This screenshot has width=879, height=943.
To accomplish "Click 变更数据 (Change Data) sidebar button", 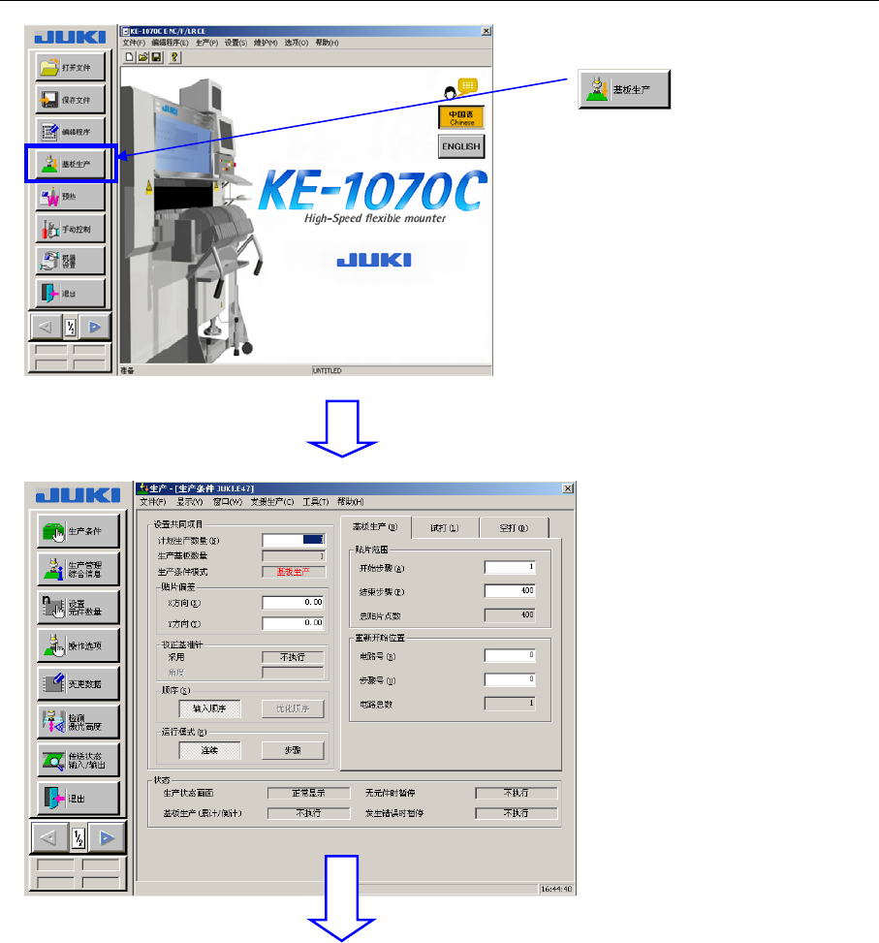I will (78, 684).
